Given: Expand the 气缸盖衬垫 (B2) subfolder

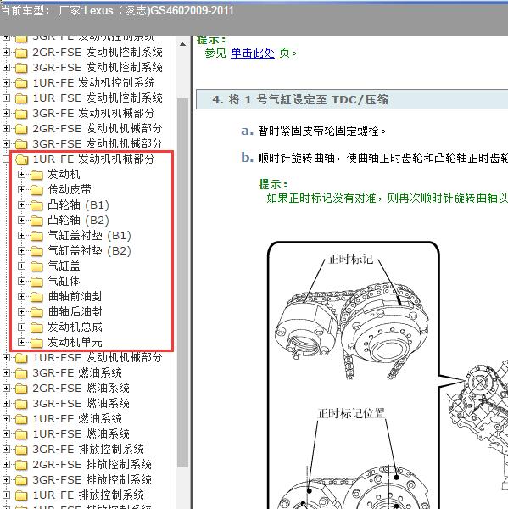Looking at the screenshot, I should [x=21, y=250].
